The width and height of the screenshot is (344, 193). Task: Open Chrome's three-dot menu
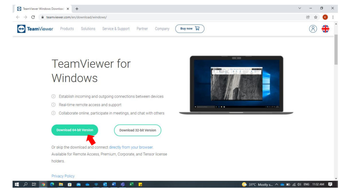(x=332, y=17)
